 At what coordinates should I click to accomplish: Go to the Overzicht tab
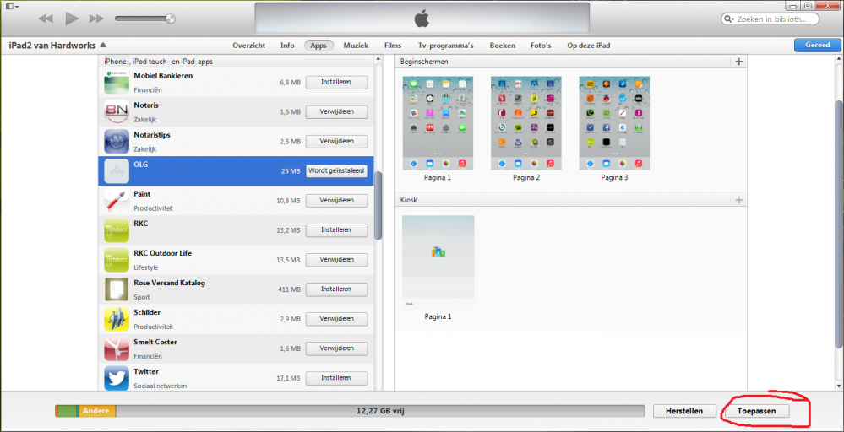point(249,46)
